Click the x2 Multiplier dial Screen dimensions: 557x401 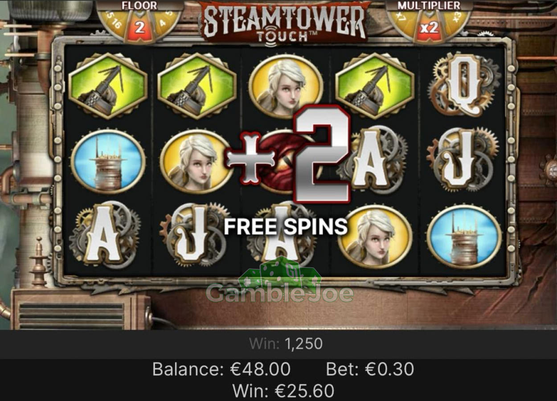[x=429, y=22]
